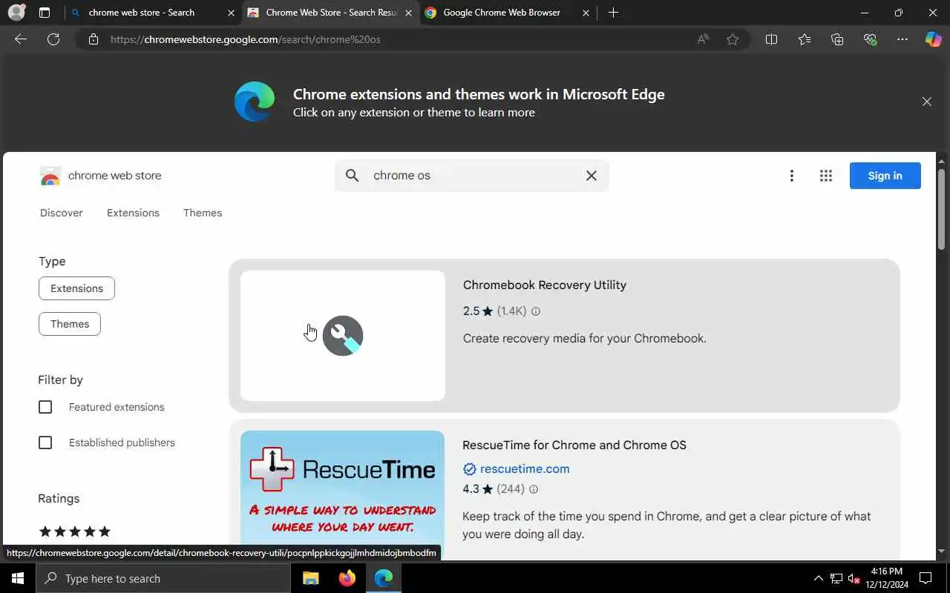The height and width of the screenshot is (593, 950).
Task: Open the notifications center icon
Action: pos(926,578)
